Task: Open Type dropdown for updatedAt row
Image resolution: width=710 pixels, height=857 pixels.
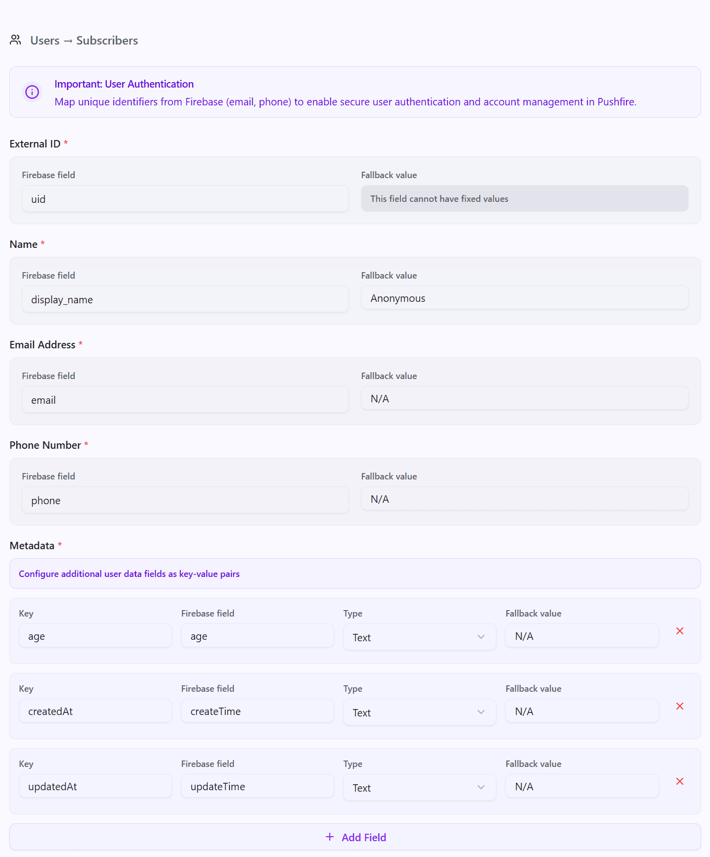Action: (419, 788)
